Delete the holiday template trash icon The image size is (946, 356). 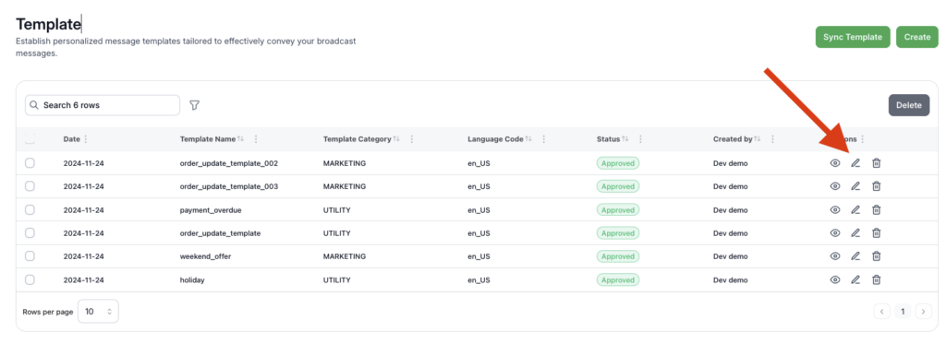877,279
